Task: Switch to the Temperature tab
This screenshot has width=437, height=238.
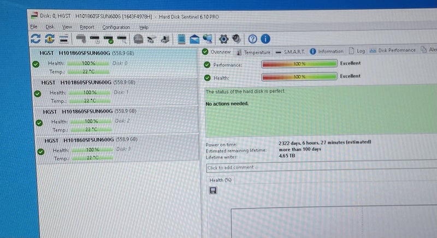Action: click(x=253, y=52)
